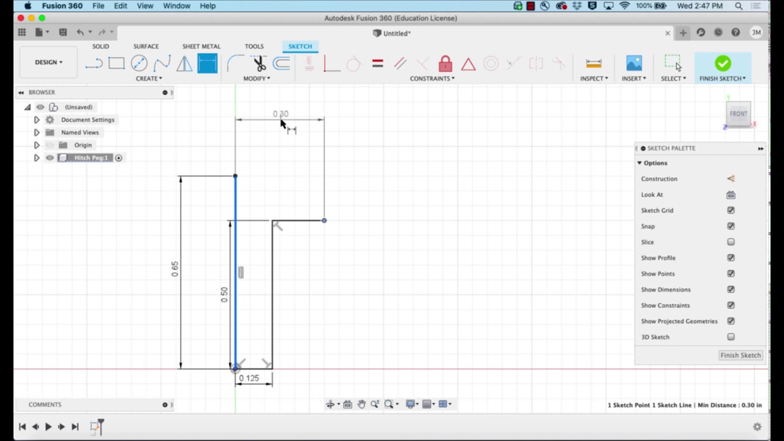Click the Insert image icon
The height and width of the screenshot is (441, 784).
click(634, 63)
